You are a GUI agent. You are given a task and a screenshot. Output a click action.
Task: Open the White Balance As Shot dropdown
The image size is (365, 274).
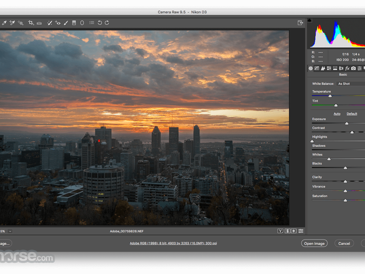click(x=351, y=84)
